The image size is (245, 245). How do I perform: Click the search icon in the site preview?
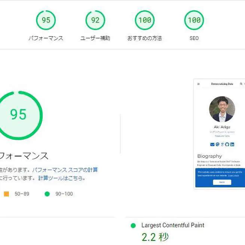[241, 84]
